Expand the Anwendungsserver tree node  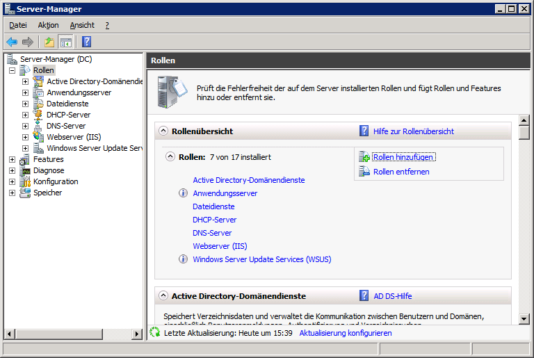(25, 92)
